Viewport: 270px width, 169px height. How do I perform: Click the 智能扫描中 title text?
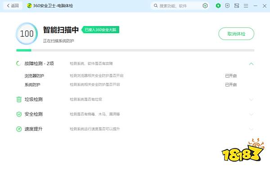[61, 30]
